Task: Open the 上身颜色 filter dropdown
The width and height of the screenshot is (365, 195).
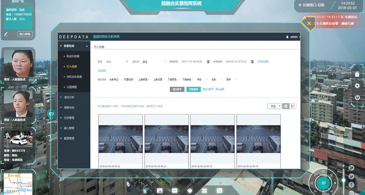Action: point(144,80)
